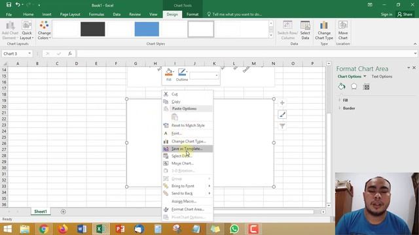Select the blue chart style thumbnail
This screenshot has height=235, width=419.
click(x=147, y=29)
